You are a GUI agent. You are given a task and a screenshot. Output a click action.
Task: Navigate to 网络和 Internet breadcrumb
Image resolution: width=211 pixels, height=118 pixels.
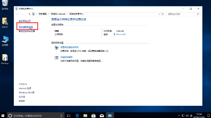[x=58, y=14]
